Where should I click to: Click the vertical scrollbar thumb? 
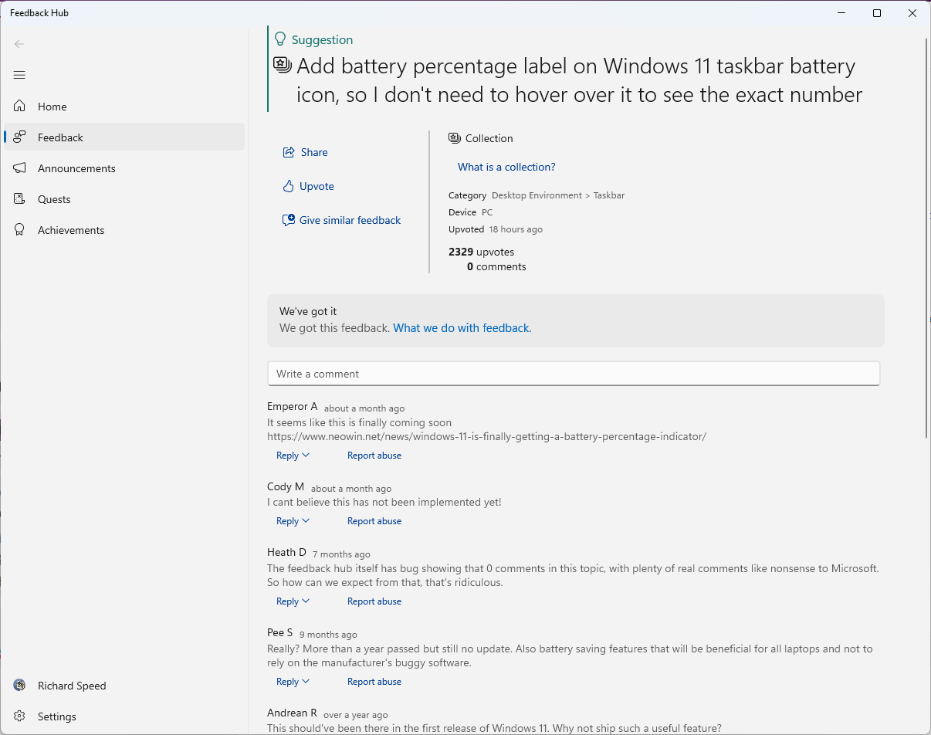(x=927, y=239)
